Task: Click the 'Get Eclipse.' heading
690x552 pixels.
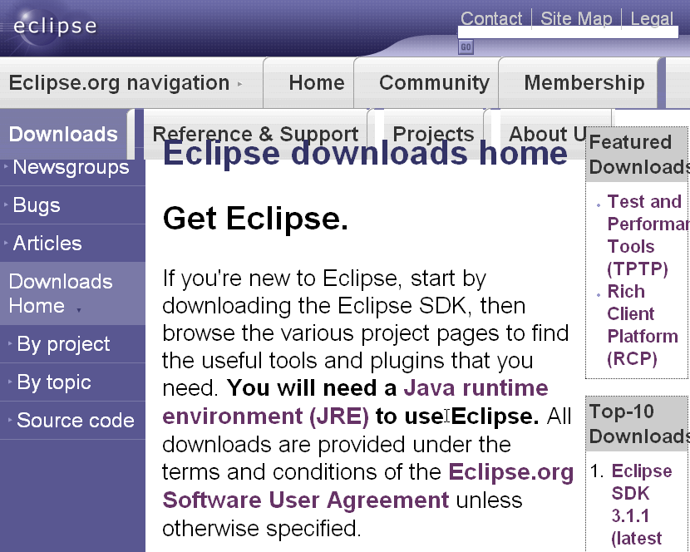Action: tap(255, 219)
